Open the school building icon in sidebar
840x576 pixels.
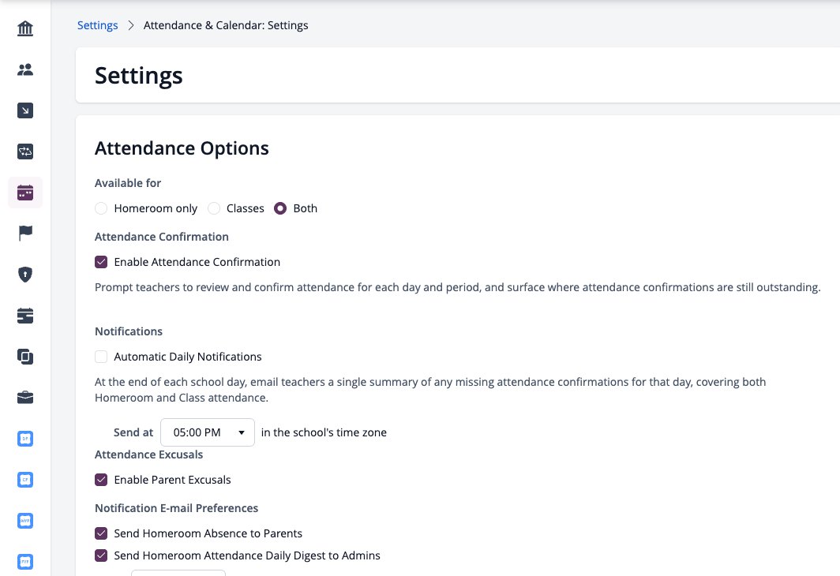[25, 28]
